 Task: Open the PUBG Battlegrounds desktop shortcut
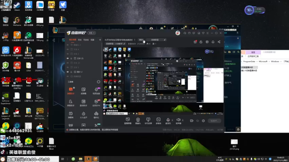[x=40, y=114]
